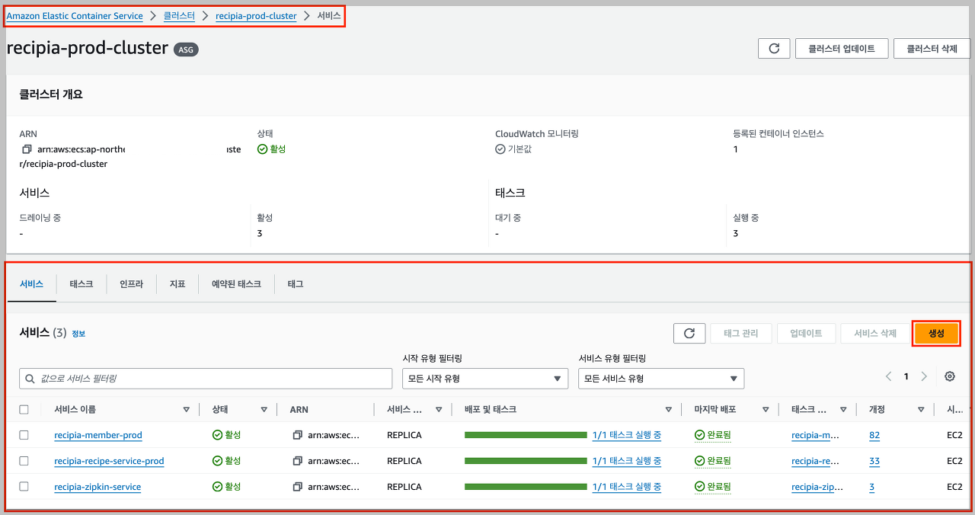Copy ARN of recipia-zipkin-service row

(x=298, y=487)
